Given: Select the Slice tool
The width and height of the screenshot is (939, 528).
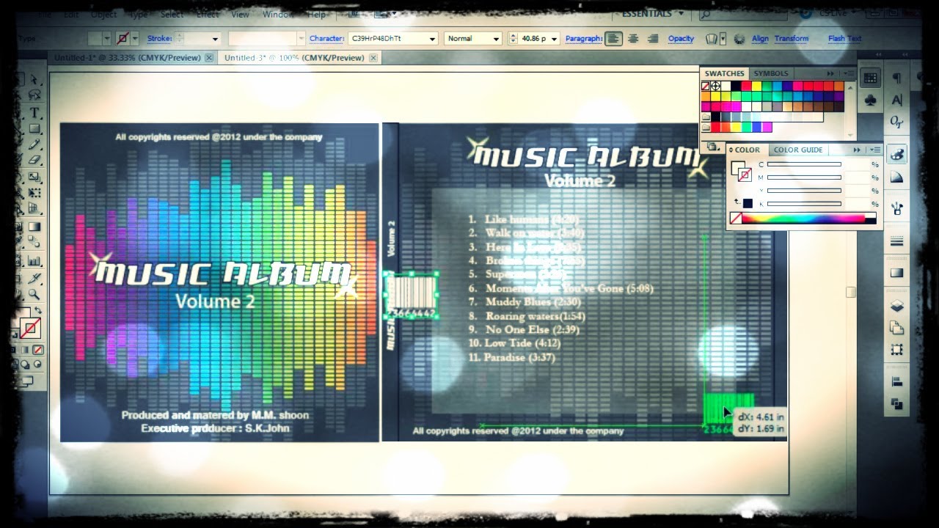Looking at the screenshot, I should [x=34, y=278].
